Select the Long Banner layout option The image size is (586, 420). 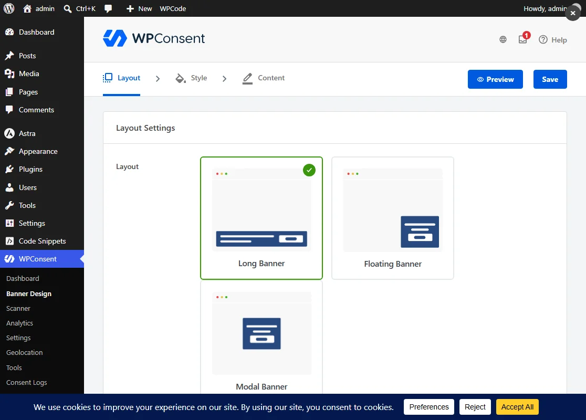(x=261, y=218)
